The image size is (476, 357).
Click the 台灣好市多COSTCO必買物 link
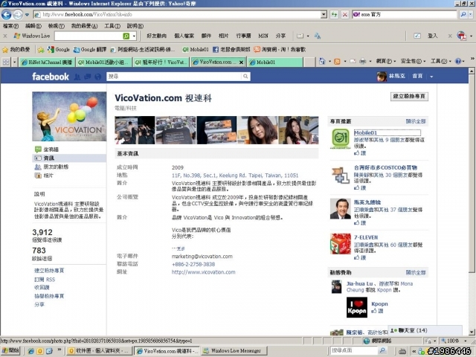pyautogui.click(x=385, y=167)
